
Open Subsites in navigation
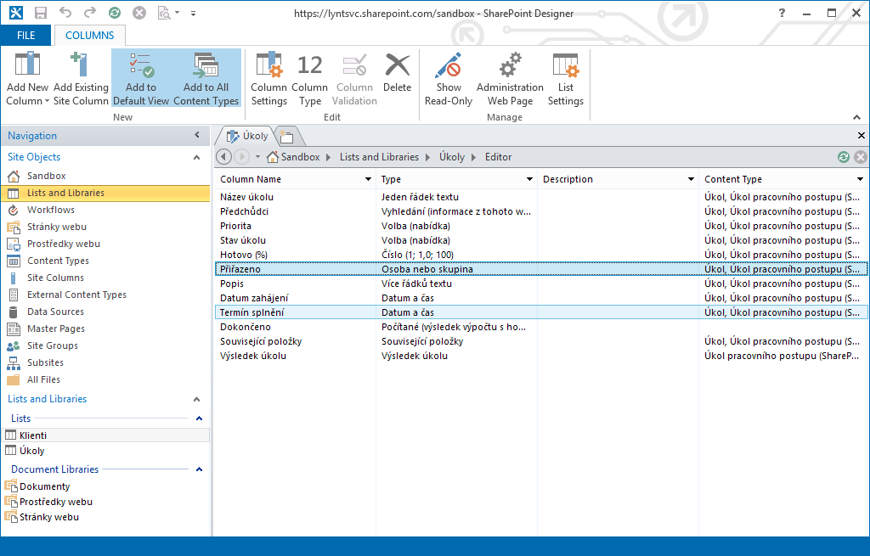pos(105,362)
